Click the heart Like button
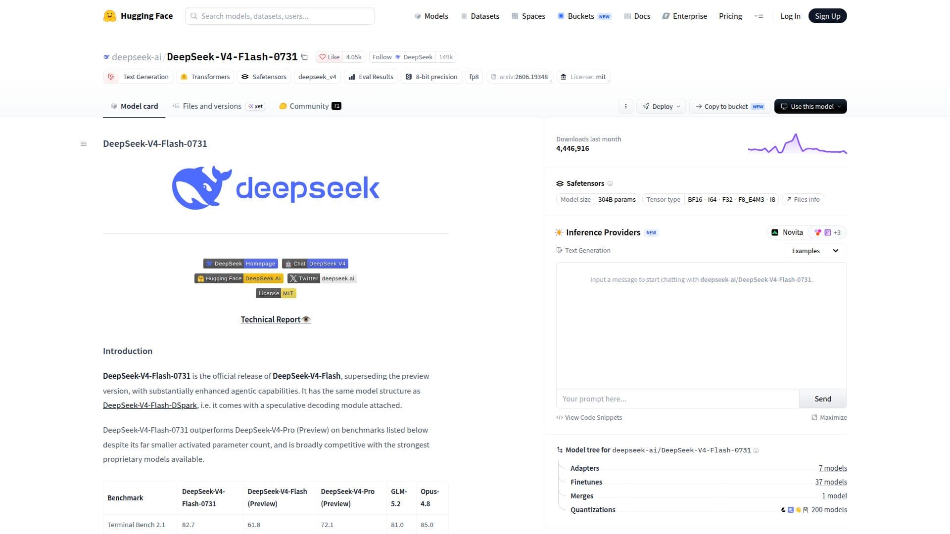Screen dimensions: 950x534 [329, 57]
